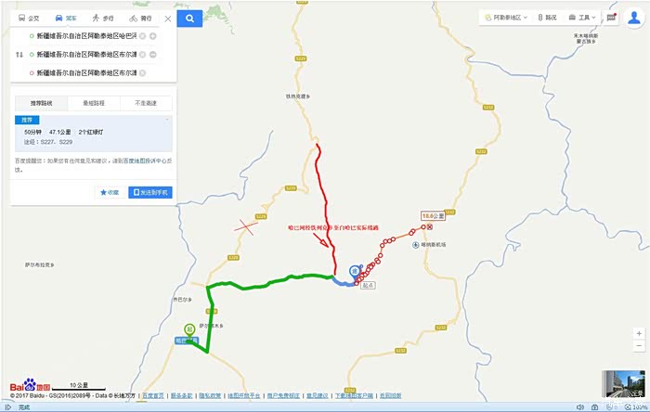The height and width of the screenshot is (412, 650).
Task: Select the cycling (骑行) mode
Action: [x=140, y=19]
